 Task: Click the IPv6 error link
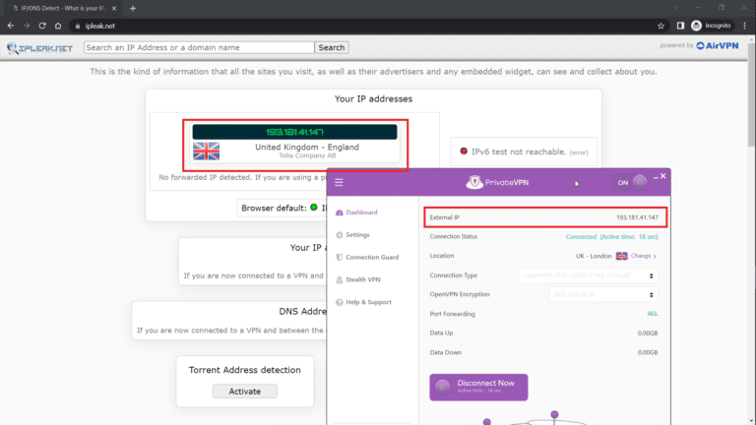579,152
